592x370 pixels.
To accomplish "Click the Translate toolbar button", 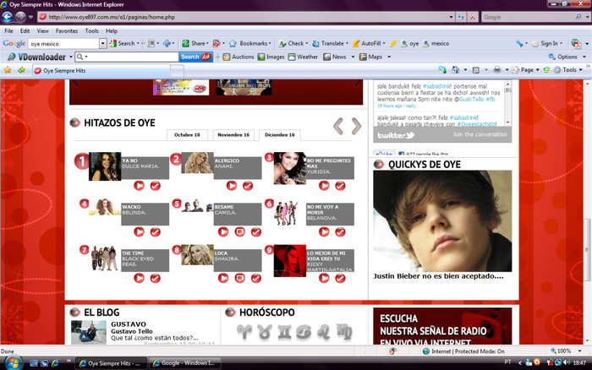I will click(x=328, y=43).
